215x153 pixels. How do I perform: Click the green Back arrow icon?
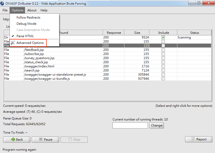click(x=13, y=139)
